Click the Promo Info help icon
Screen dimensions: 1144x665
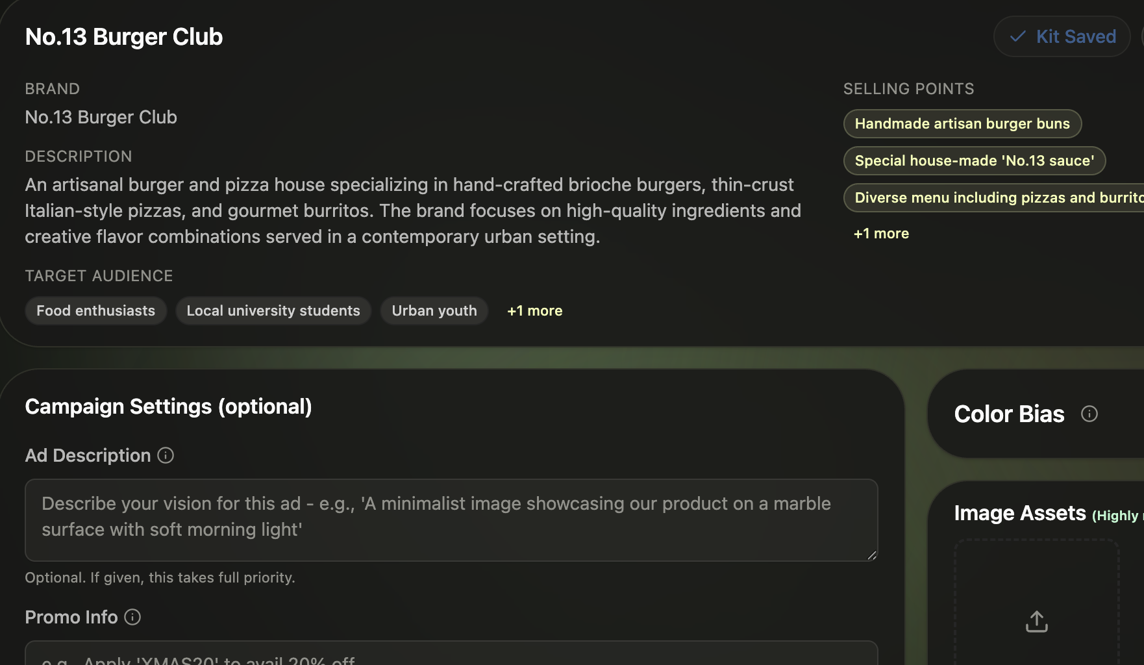point(132,617)
